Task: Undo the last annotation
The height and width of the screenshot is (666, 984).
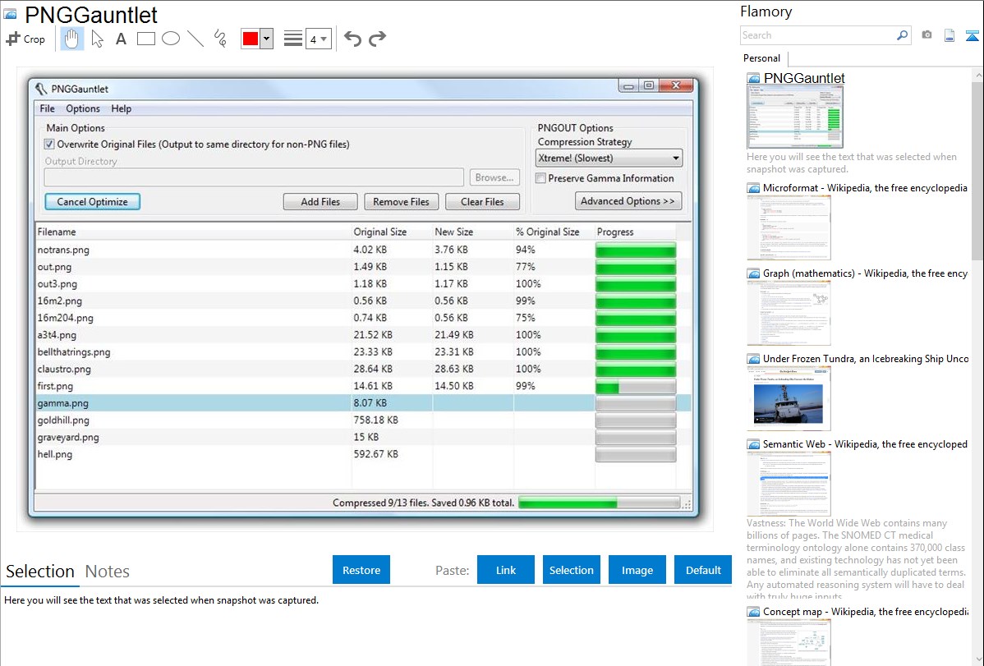Action: (x=352, y=39)
